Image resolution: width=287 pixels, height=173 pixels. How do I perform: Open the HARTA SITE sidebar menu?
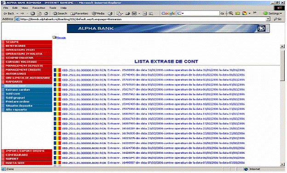pos(27,163)
